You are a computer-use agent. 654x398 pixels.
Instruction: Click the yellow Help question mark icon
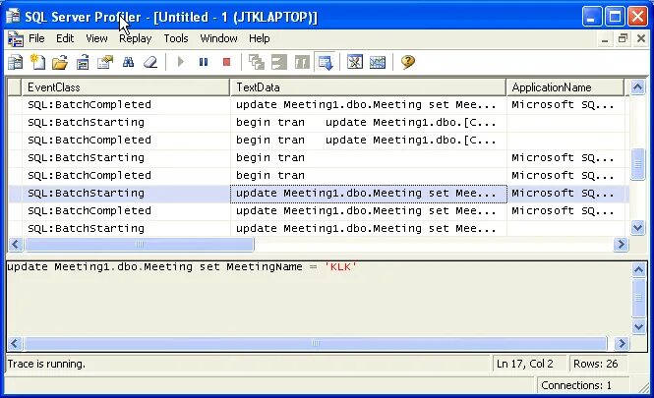[x=408, y=62]
